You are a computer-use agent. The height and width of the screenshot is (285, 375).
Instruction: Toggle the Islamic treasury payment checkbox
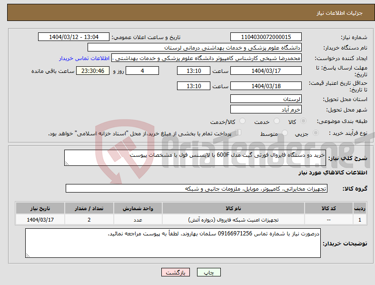(238, 132)
